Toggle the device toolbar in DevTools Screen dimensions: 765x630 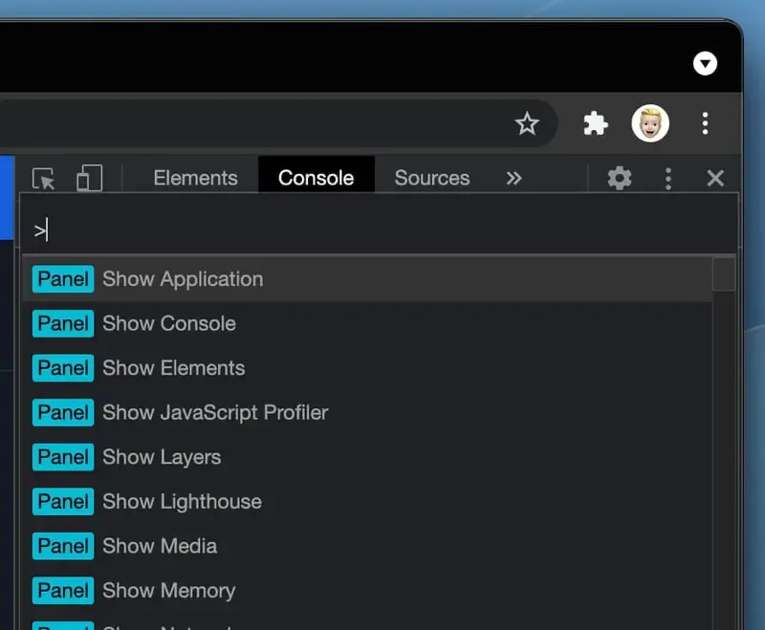pos(90,178)
